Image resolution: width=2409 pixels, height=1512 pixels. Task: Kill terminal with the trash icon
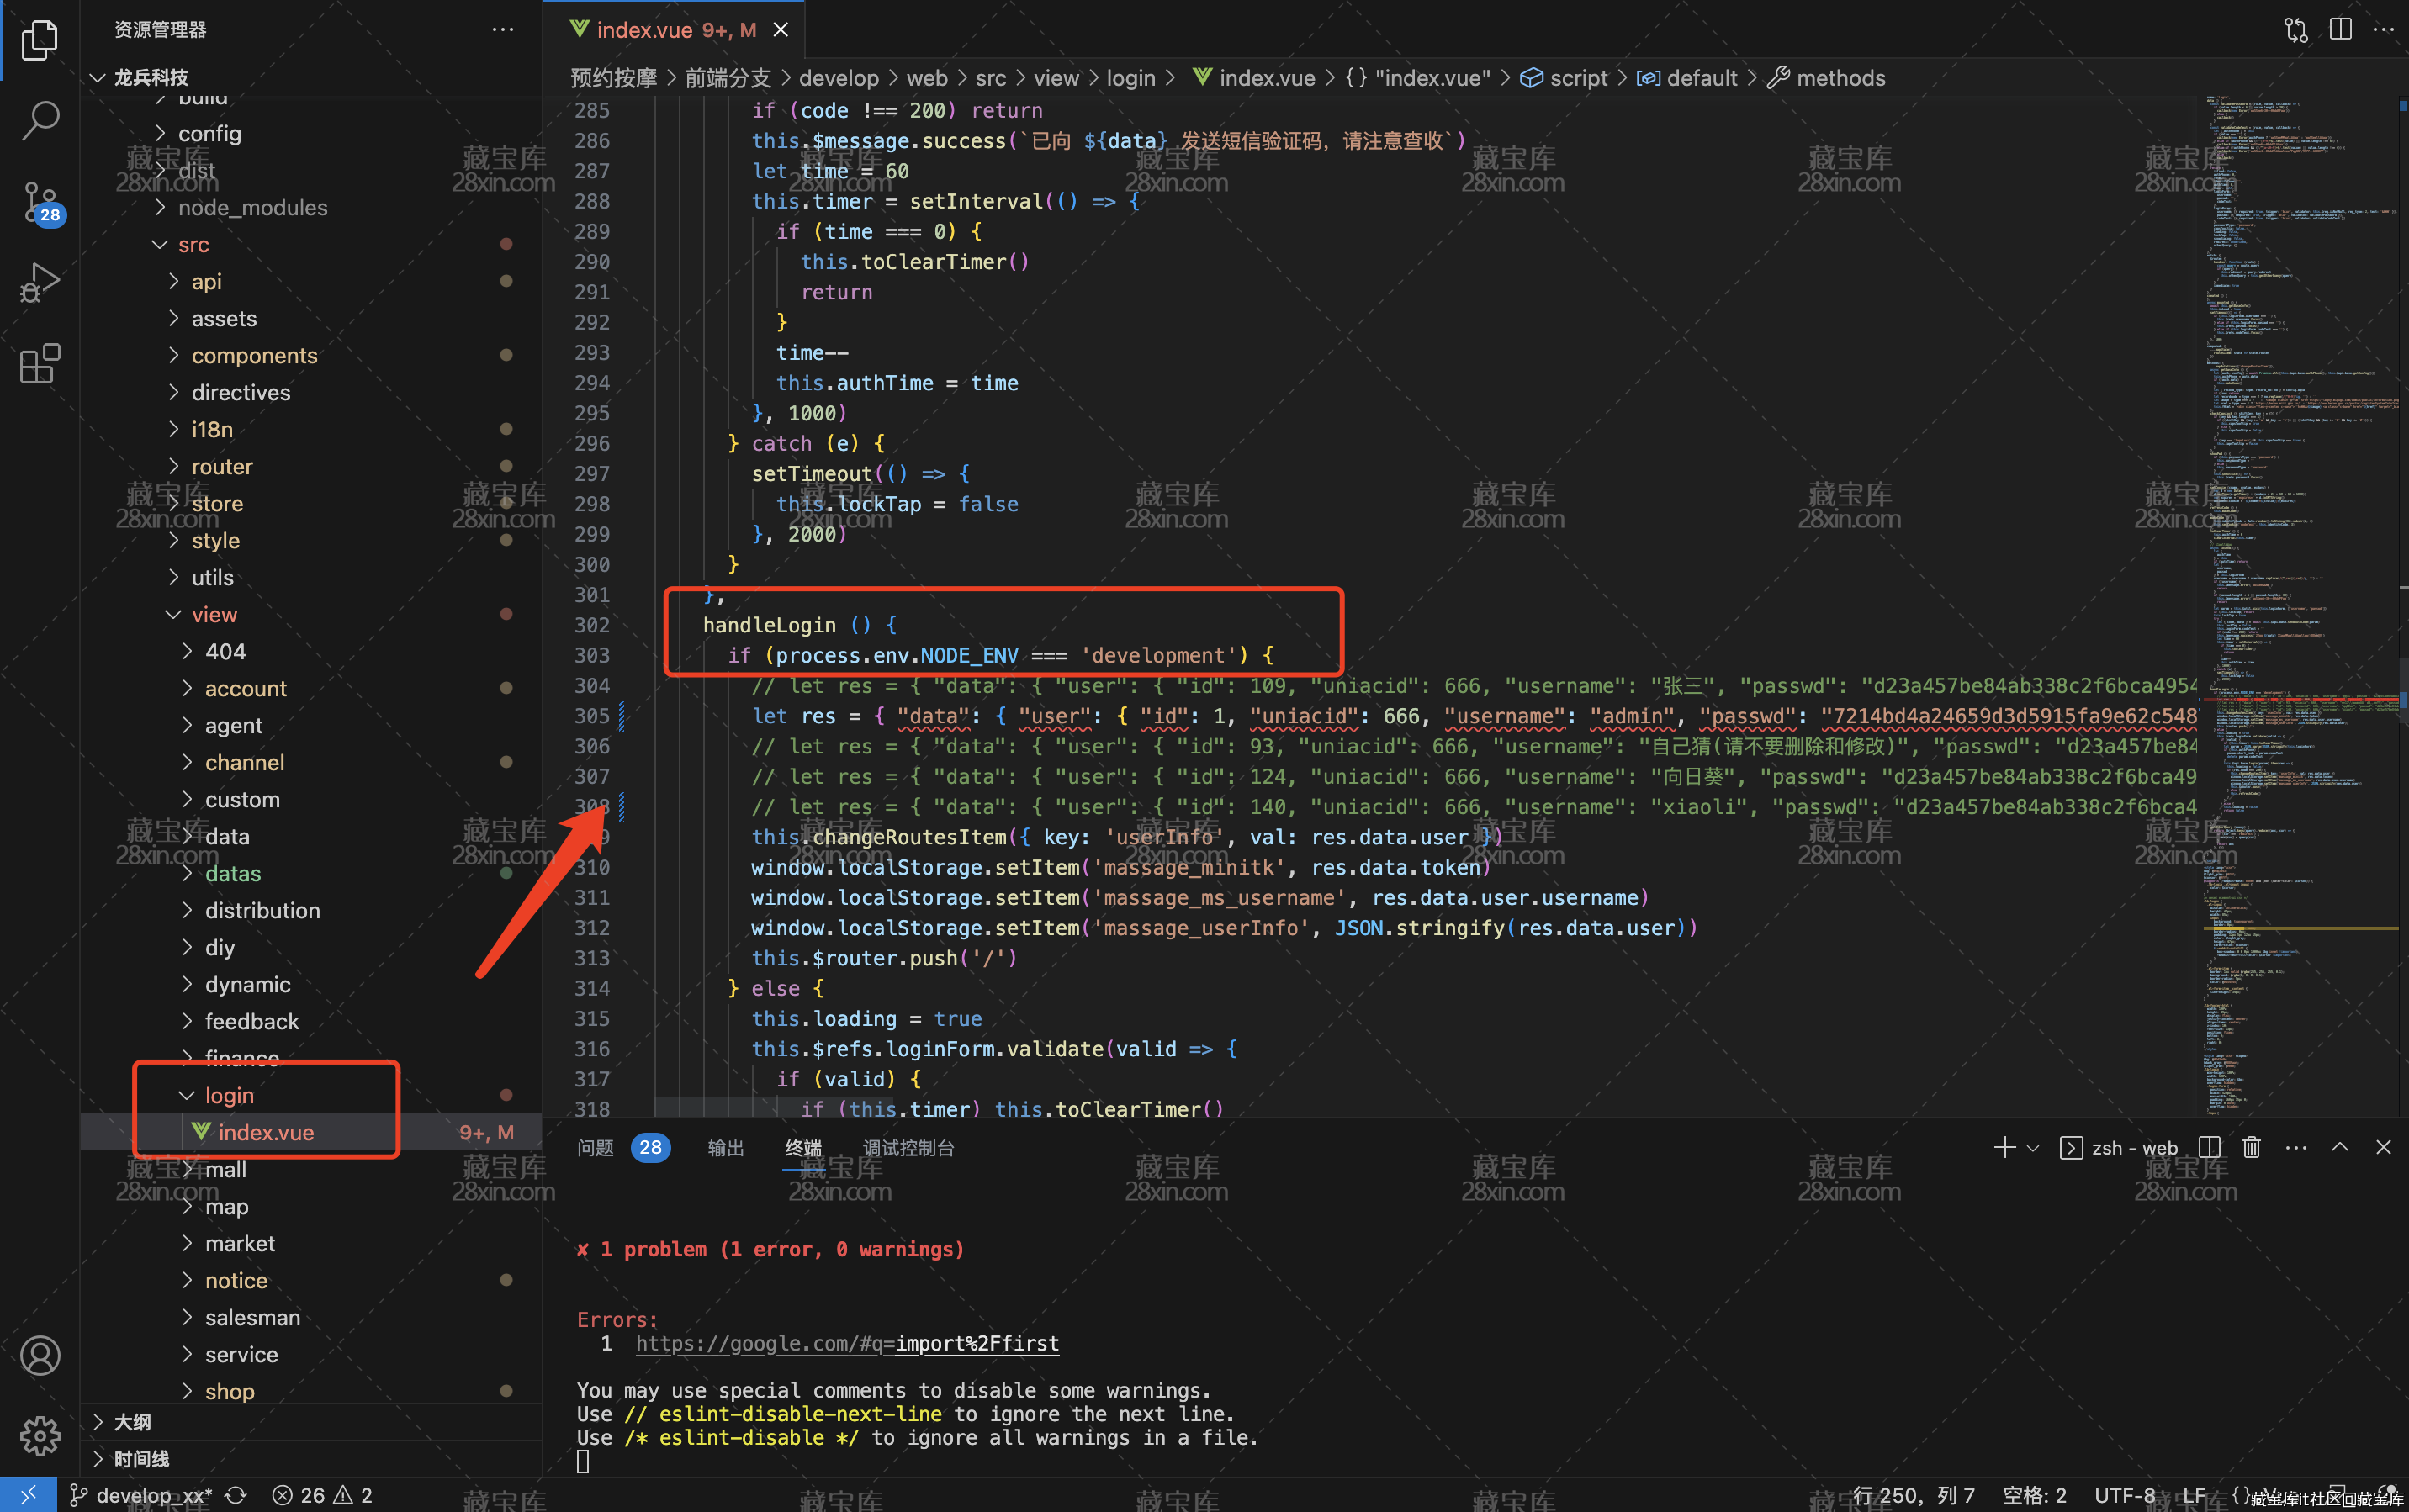pyautogui.click(x=2251, y=1147)
